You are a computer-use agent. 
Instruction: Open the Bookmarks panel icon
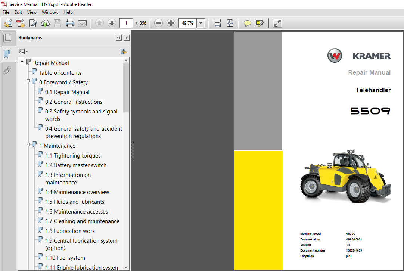click(x=7, y=54)
